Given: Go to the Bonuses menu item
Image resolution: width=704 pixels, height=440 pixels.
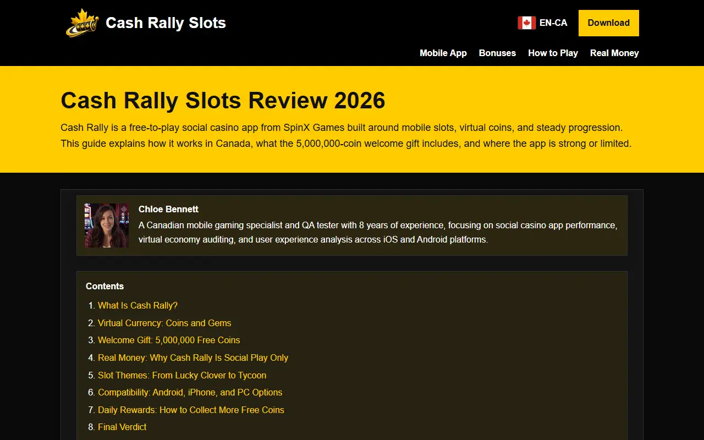Looking at the screenshot, I should tap(497, 53).
